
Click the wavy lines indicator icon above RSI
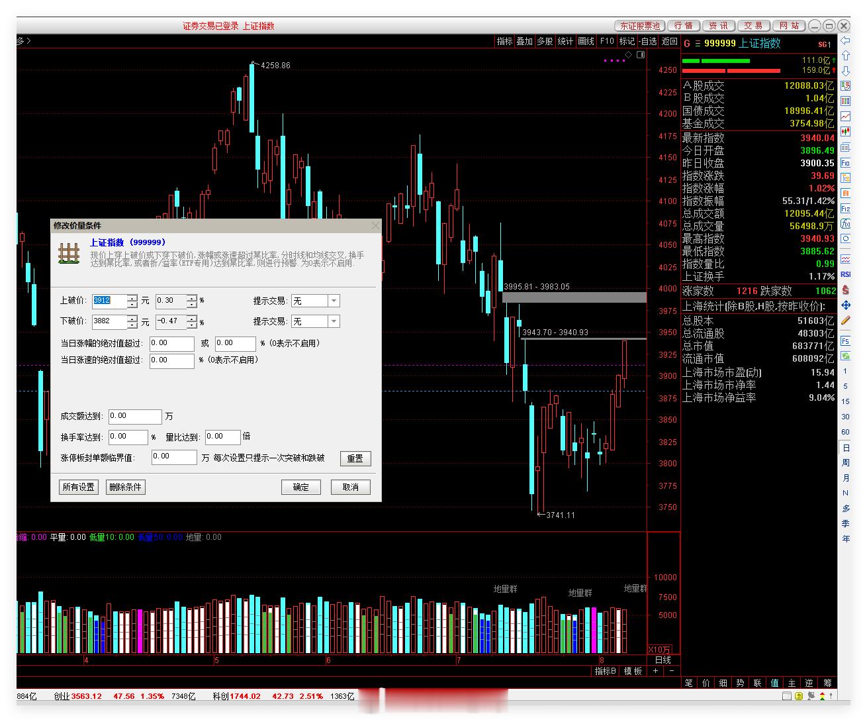(x=845, y=259)
